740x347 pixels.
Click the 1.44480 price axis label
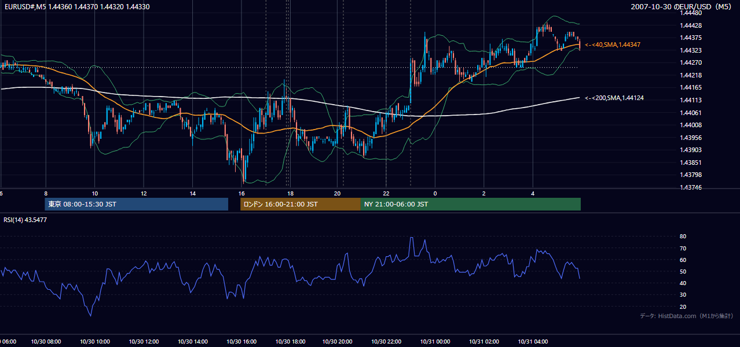691,13
